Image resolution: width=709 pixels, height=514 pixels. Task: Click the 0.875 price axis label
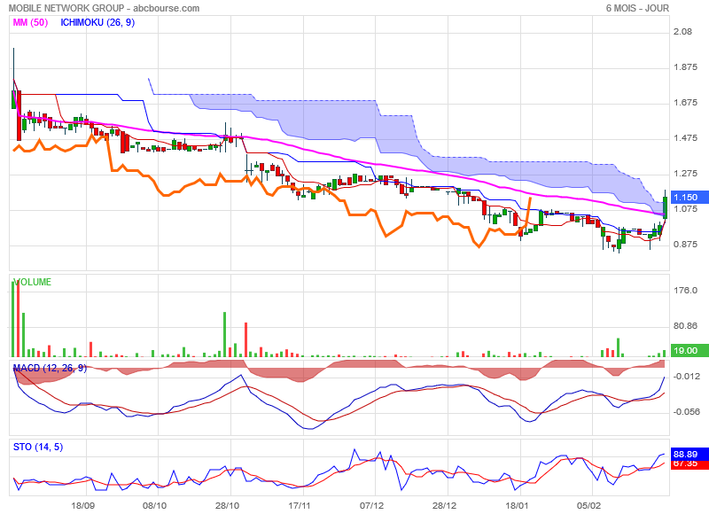pyautogui.click(x=685, y=245)
